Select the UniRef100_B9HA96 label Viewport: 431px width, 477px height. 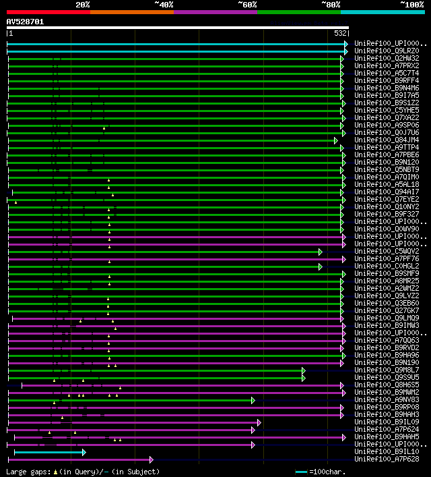point(387,355)
